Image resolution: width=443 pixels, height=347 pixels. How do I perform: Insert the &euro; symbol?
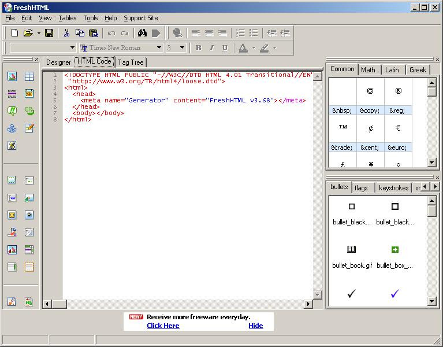pyautogui.click(x=397, y=134)
